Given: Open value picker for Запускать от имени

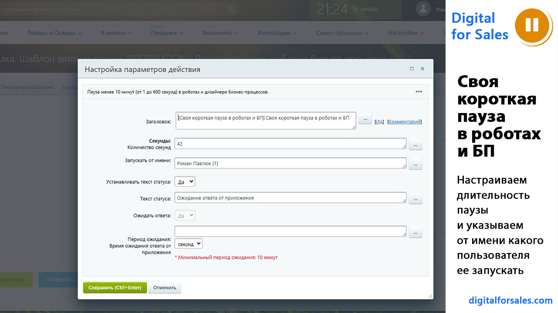Looking at the screenshot, I should click(x=415, y=164).
